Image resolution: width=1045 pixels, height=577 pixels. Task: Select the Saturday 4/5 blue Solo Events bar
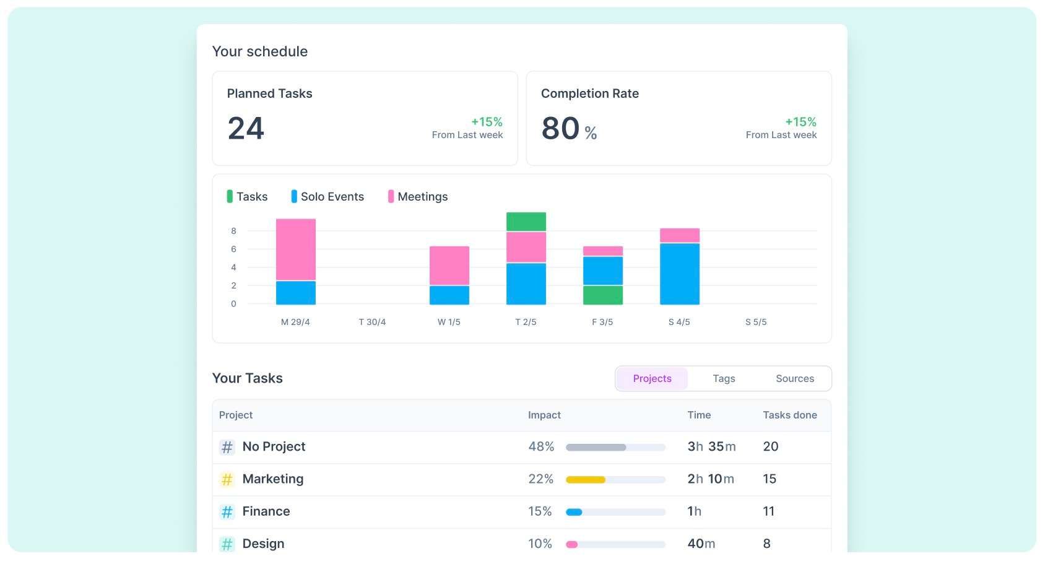680,274
